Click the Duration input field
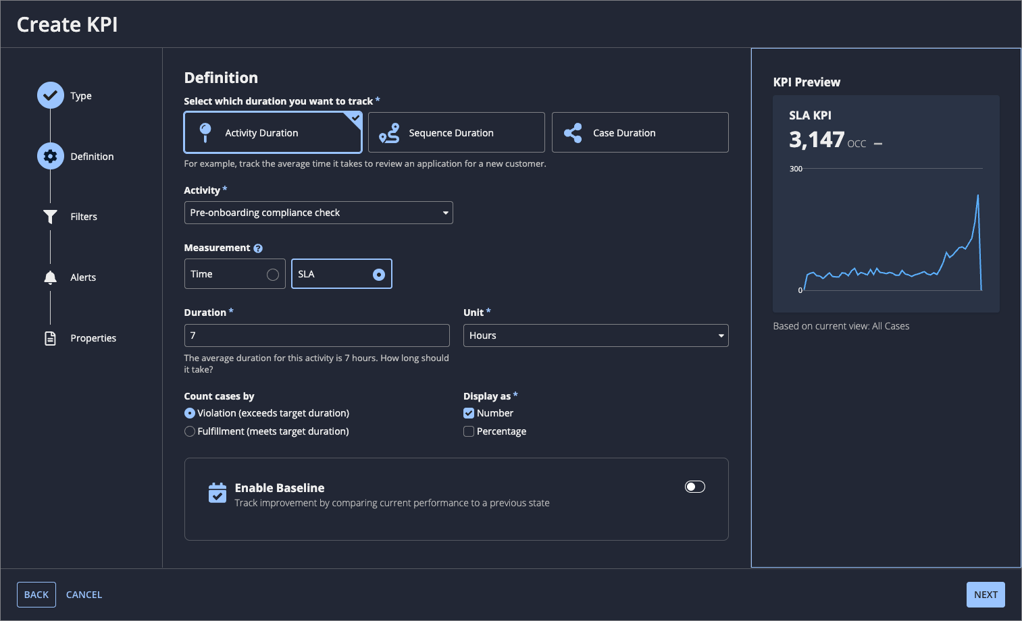The width and height of the screenshot is (1022, 621). pyautogui.click(x=317, y=335)
